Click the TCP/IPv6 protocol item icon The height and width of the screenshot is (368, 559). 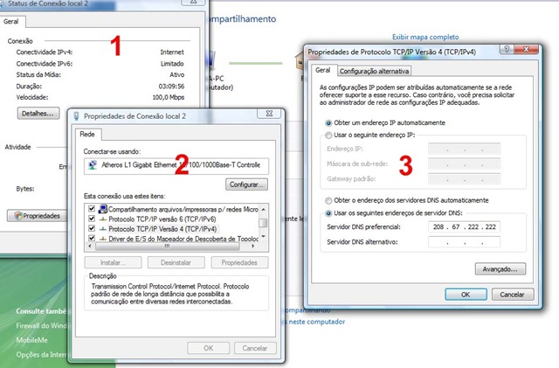pos(103,219)
